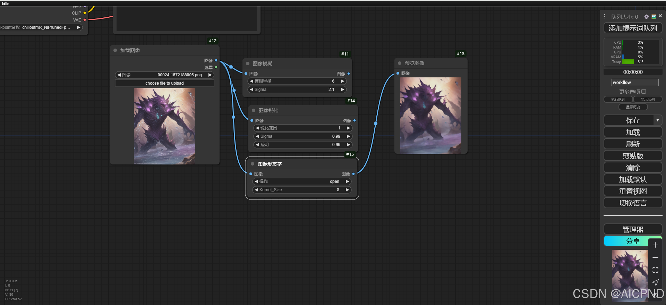The height and width of the screenshot is (305, 666).
Task: Click the 刷新 button
Action: (633, 144)
